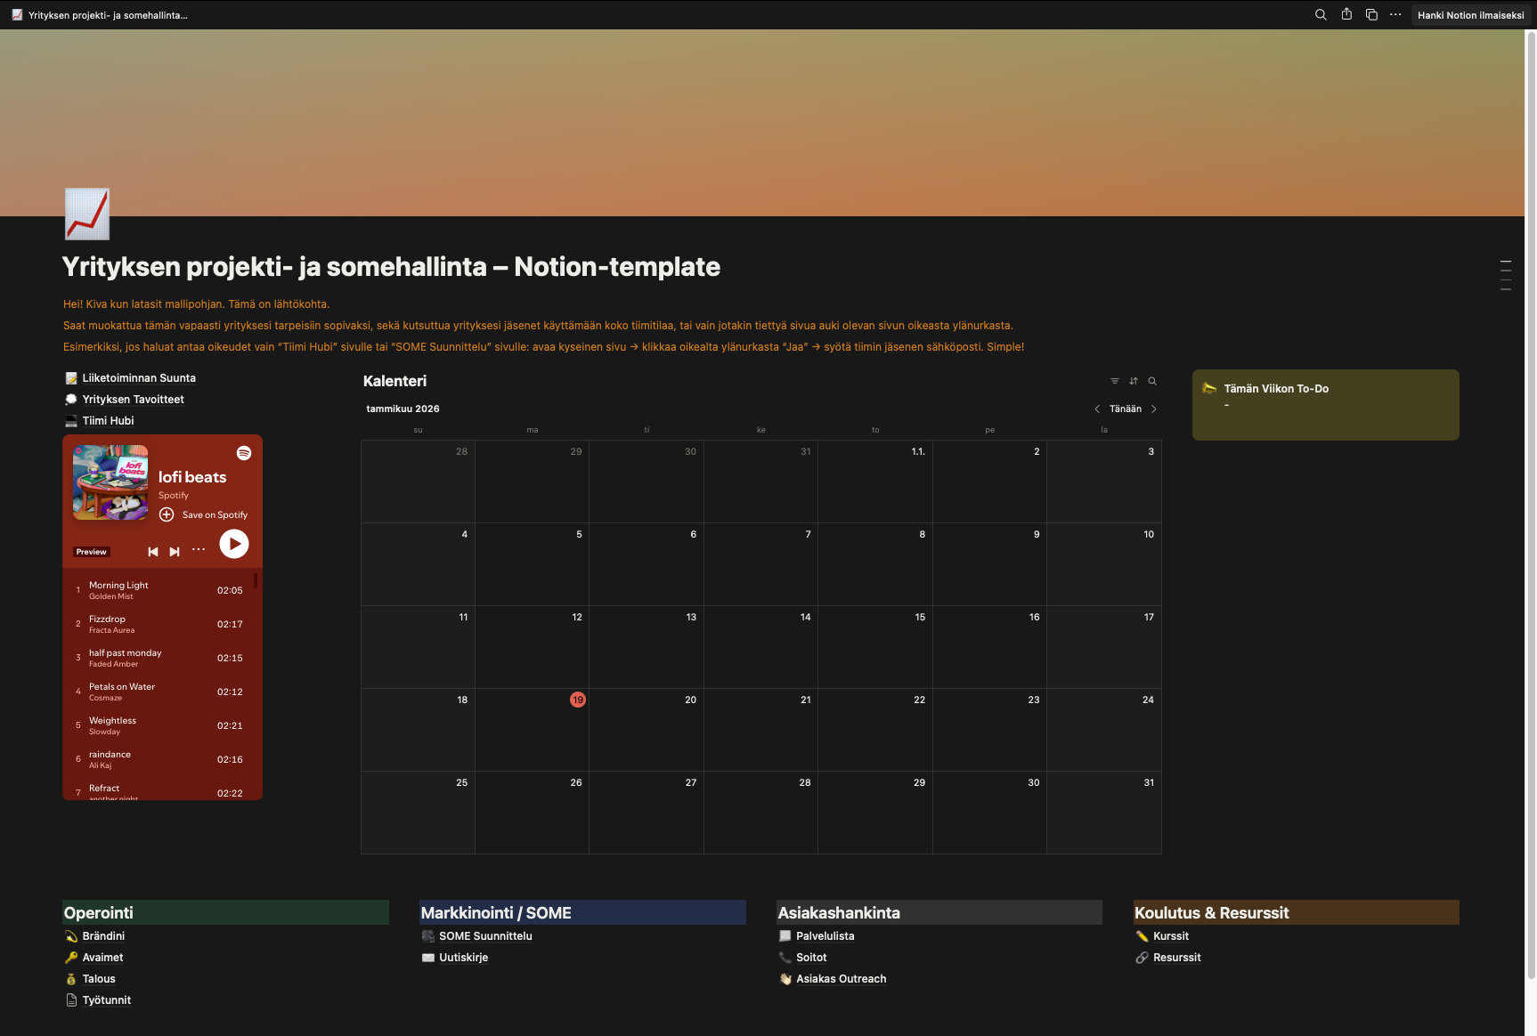Open the three-dot more options menu
The height and width of the screenshot is (1036, 1537).
(1395, 14)
